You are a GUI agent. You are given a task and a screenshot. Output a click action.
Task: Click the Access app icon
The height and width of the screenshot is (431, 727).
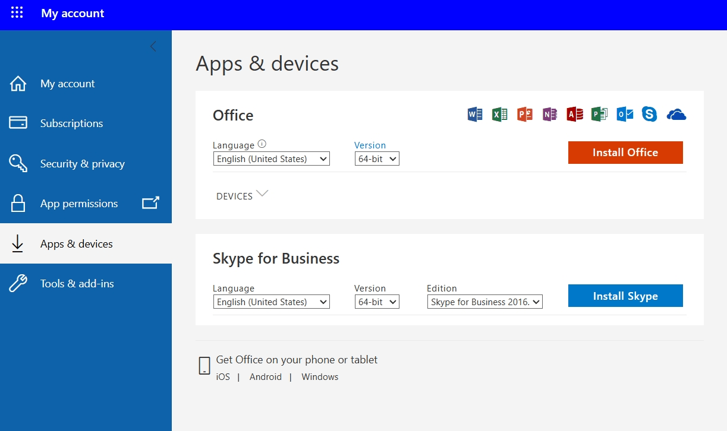(575, 114)
